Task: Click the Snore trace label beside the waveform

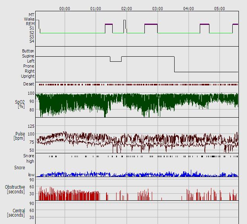Action: coord(19,168)
